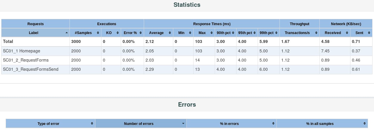The height and width of the screenshot is (130, 374).
Task: Select the SC01_1 Homepage row label
Action: click(21, 51)
